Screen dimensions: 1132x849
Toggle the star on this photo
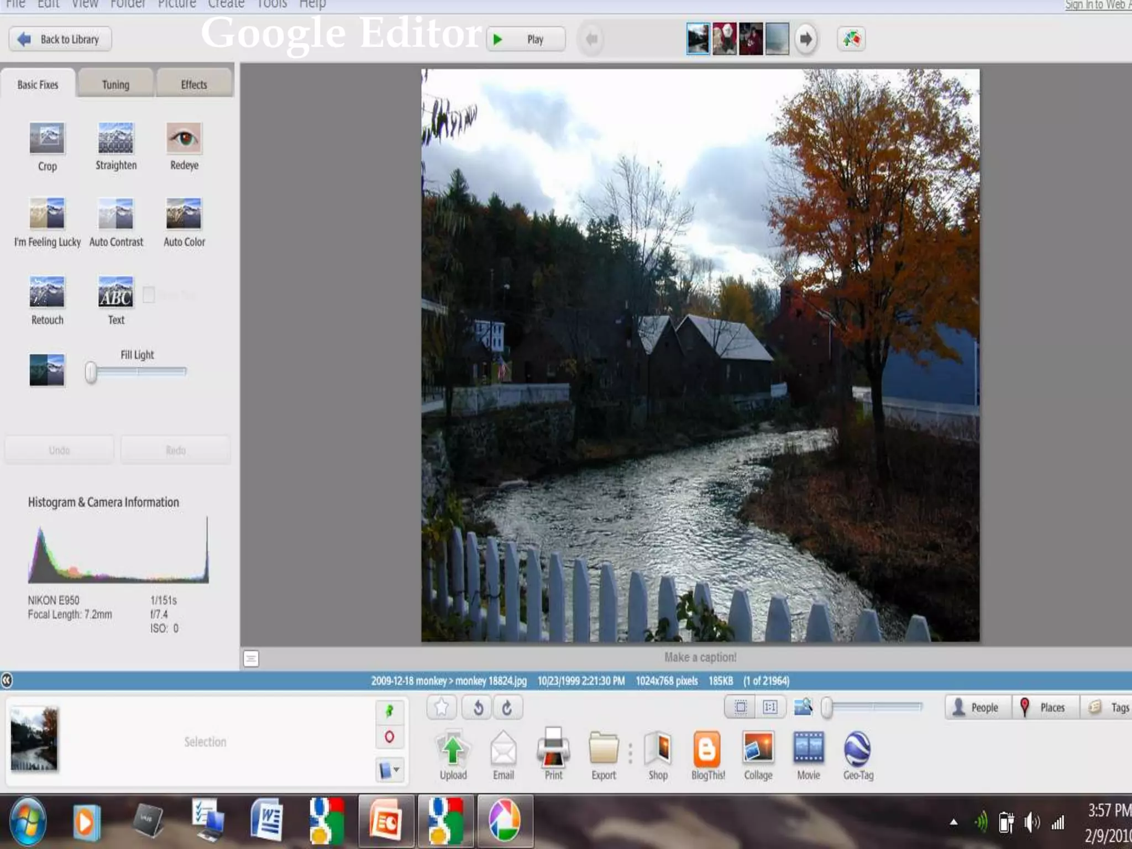[442, 707]
